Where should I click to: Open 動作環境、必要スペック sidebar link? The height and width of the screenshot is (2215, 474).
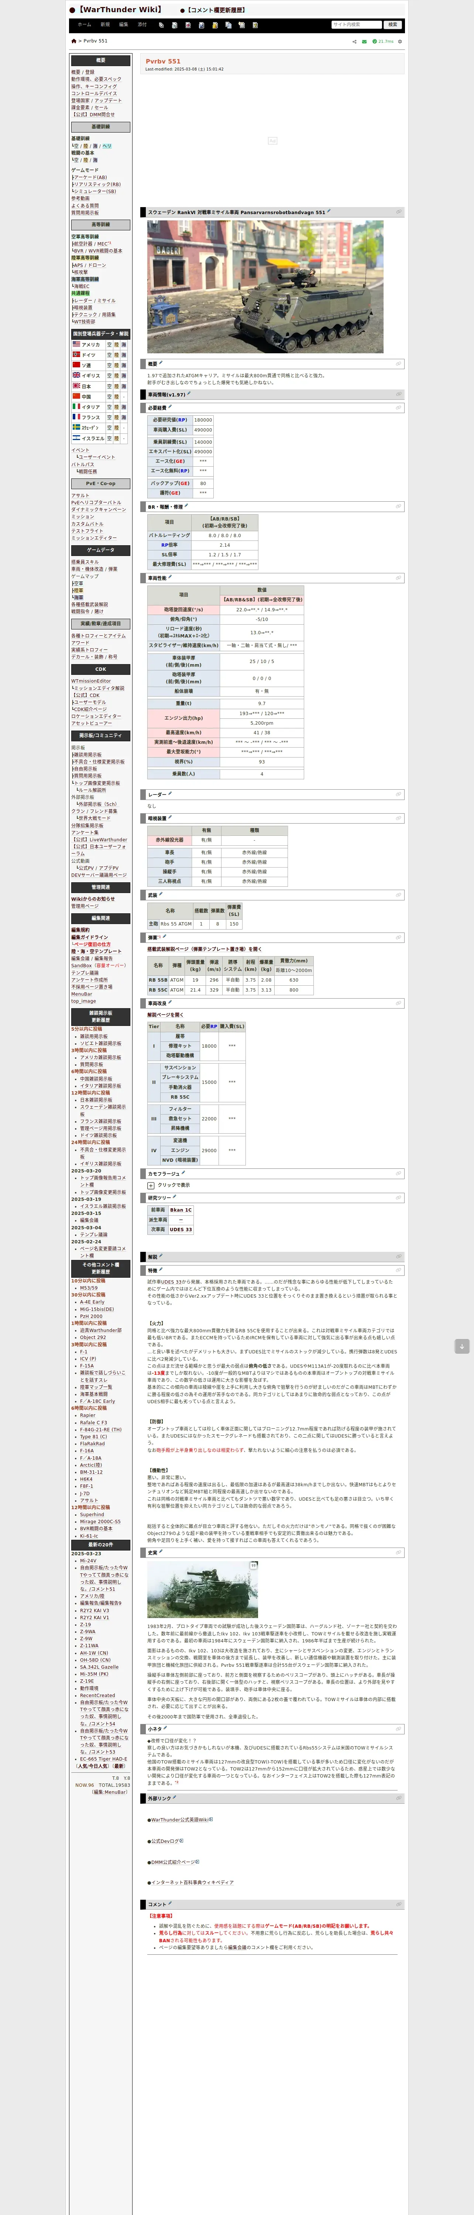point(96,79)
